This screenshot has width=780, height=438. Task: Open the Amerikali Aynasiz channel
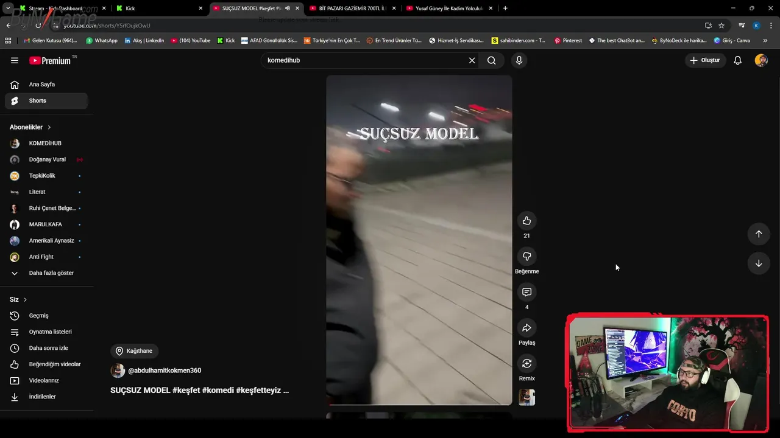pyautogui.click(x=46, y=241)
